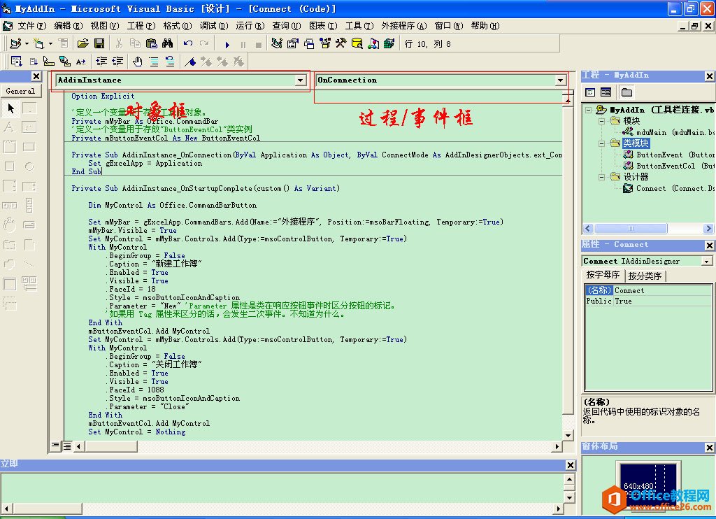
Task: Open the Connect IAddinDesigner properties dropdown
Action: pyautogui.click(x=707, y=262)
